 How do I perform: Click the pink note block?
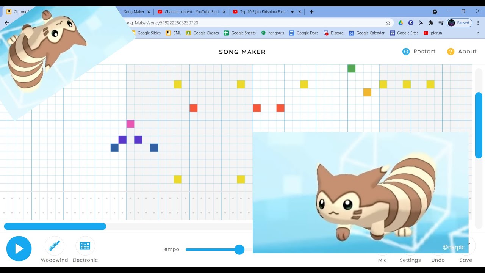tap(130, 124)
